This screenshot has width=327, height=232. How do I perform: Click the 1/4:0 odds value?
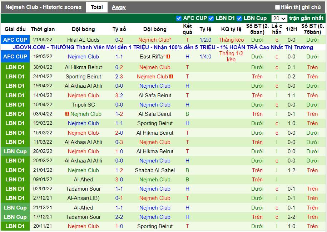click(x=205, y=57)
